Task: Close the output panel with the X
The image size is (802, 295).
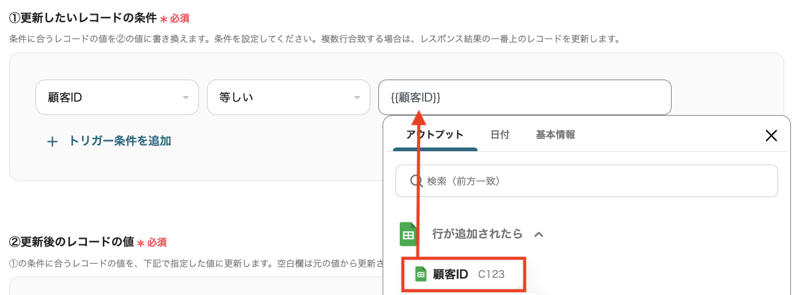Action: click(771, 135)
